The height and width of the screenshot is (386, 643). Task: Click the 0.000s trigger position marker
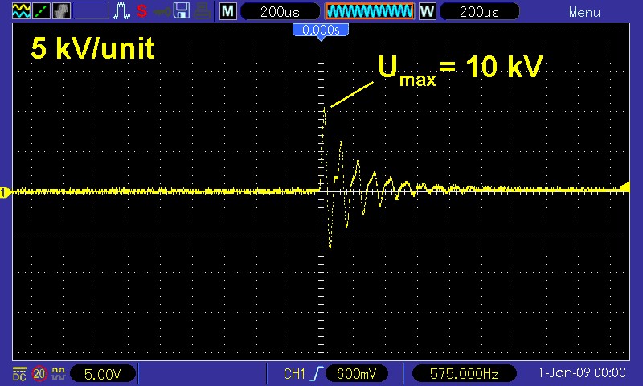coord(321,30)
